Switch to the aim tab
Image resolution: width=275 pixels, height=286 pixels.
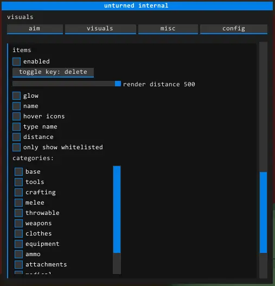(35, 29)
